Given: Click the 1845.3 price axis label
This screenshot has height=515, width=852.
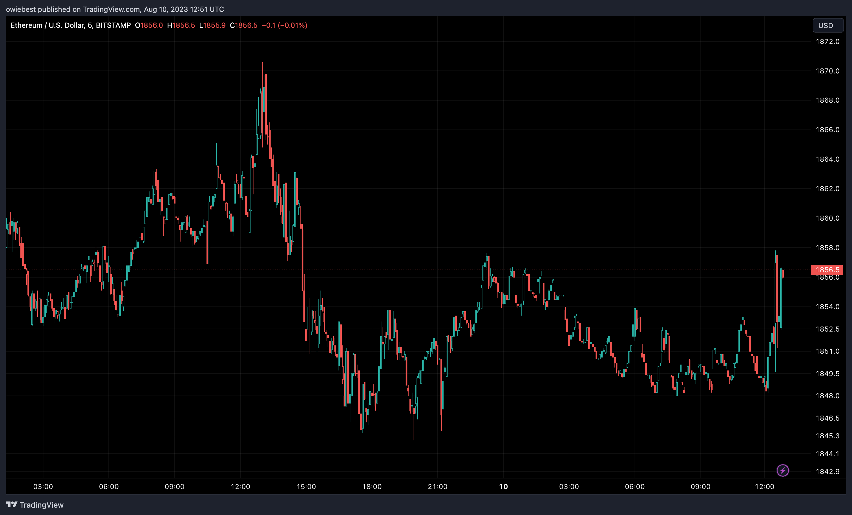Looking at the screenshot, I should pos(827,436).
